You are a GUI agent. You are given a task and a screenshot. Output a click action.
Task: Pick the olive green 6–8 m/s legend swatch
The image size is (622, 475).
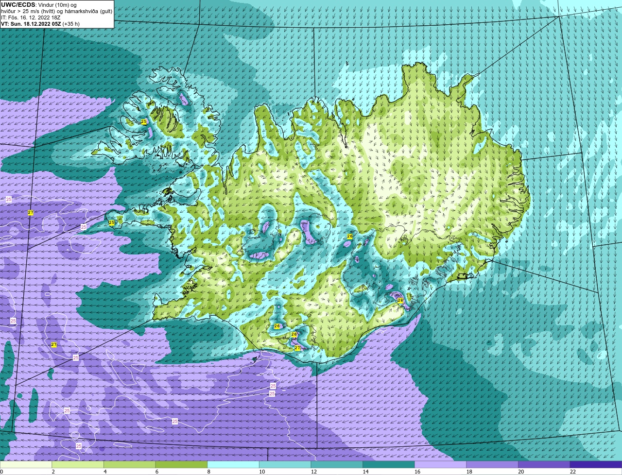[181, 464]
